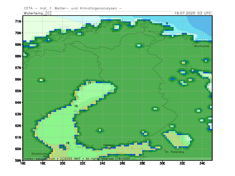Click the 59N latitude label
This screenshot has width=235, height=176.
(18, 160)
